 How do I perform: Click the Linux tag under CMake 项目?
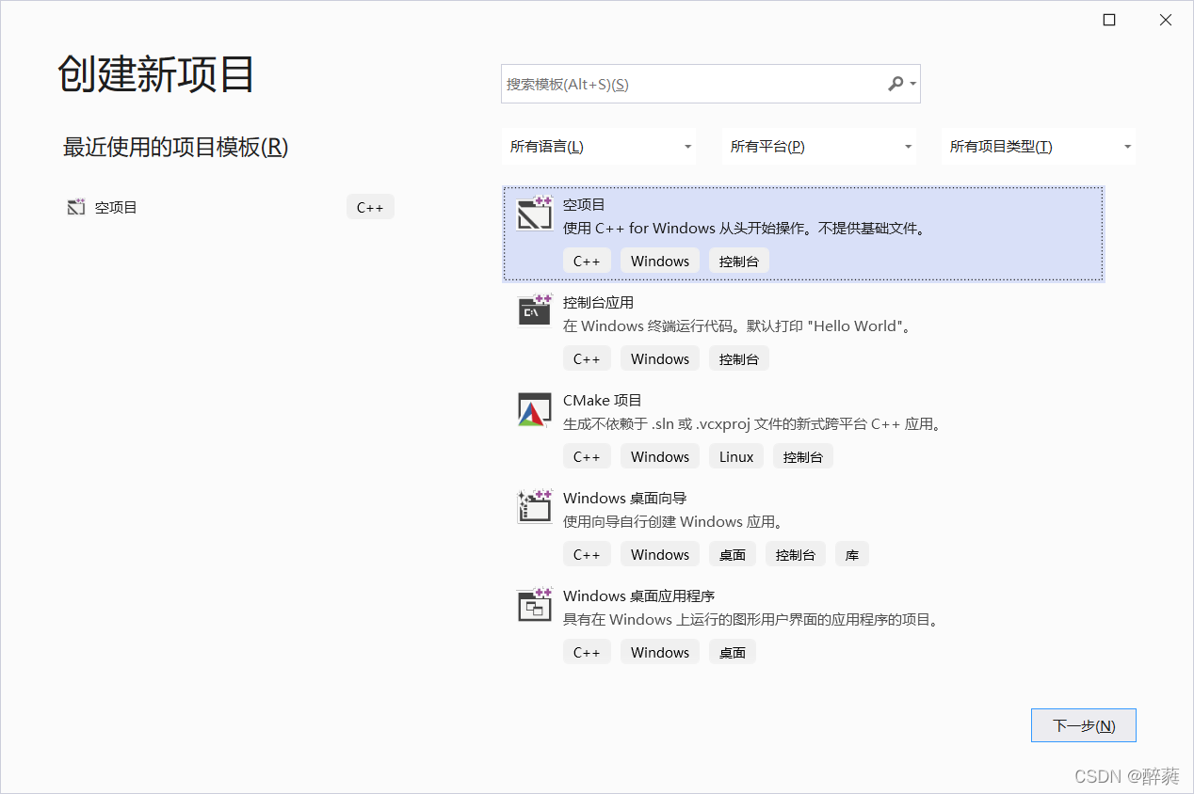736,456
